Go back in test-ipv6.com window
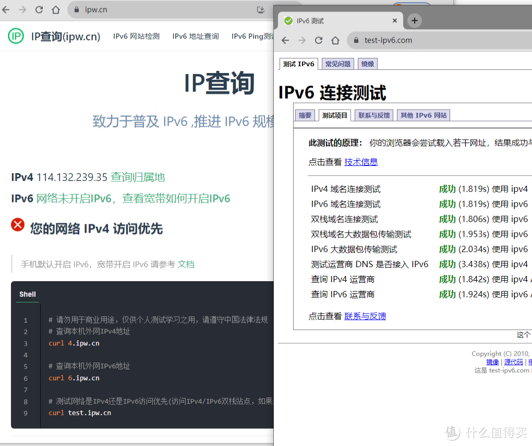 [285, 40]
